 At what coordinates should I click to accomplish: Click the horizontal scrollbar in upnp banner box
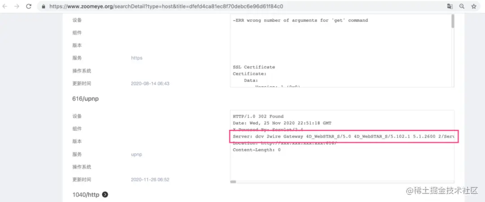coord(233,182)
